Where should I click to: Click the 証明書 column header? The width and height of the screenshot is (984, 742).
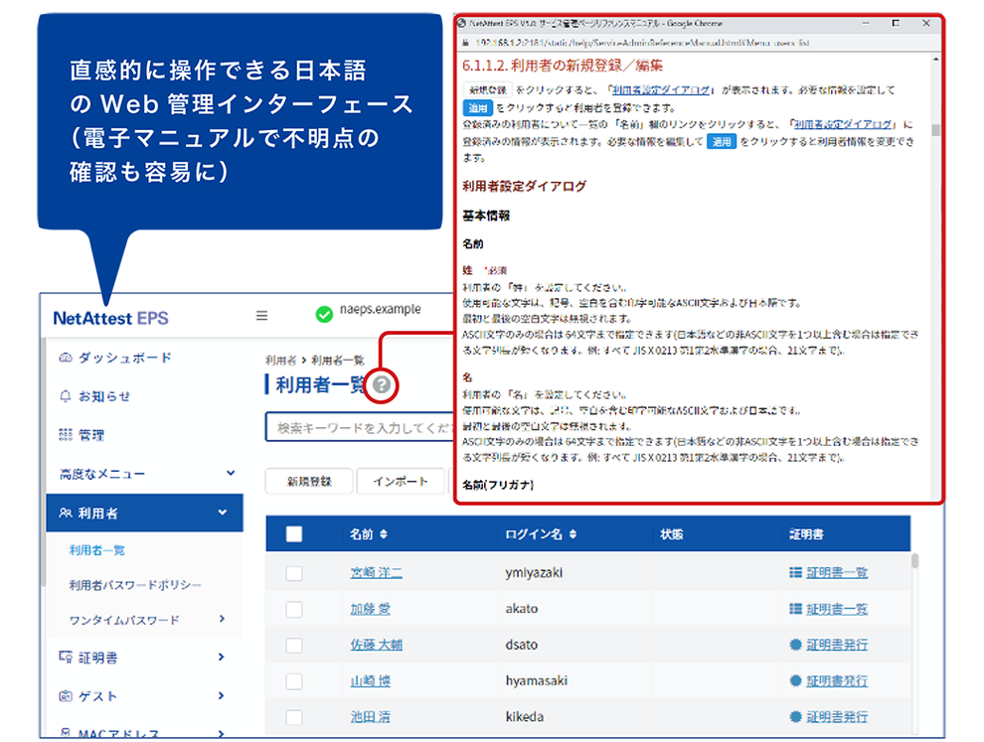[x=806, y=534]
